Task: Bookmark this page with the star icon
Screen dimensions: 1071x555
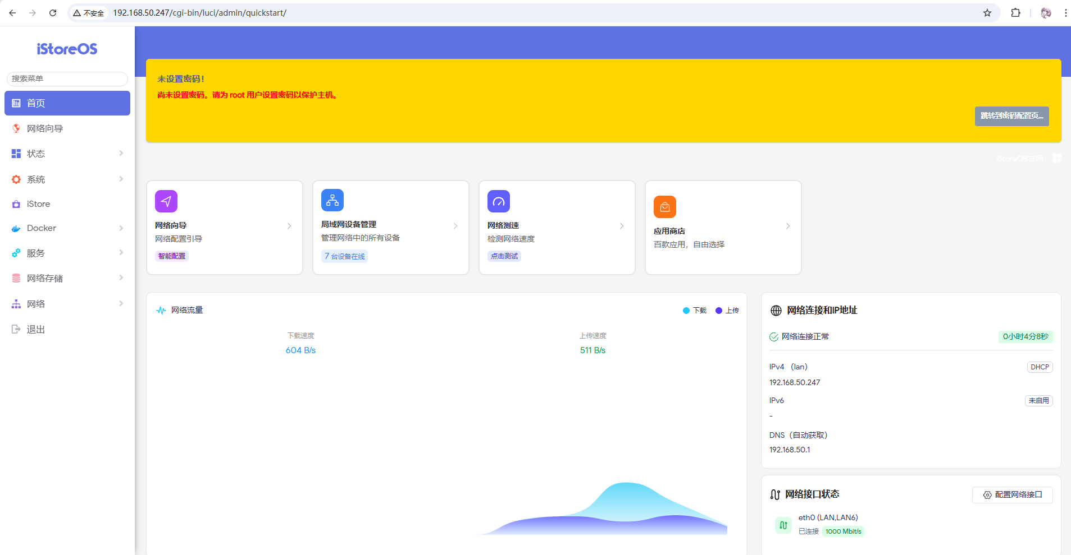Action: pyautogui.click(x=987, y=13)
